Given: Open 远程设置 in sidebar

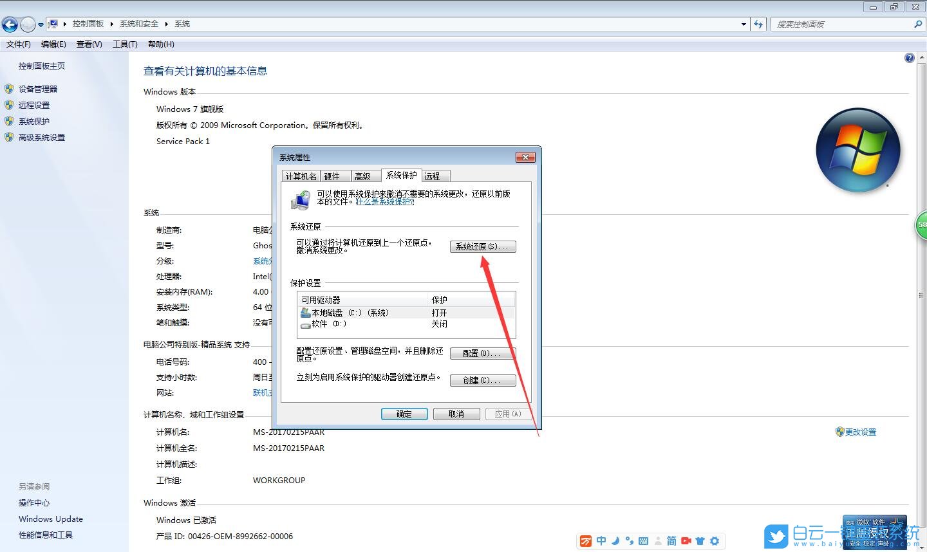Looking at the screenshot, I should click(34, 105).
